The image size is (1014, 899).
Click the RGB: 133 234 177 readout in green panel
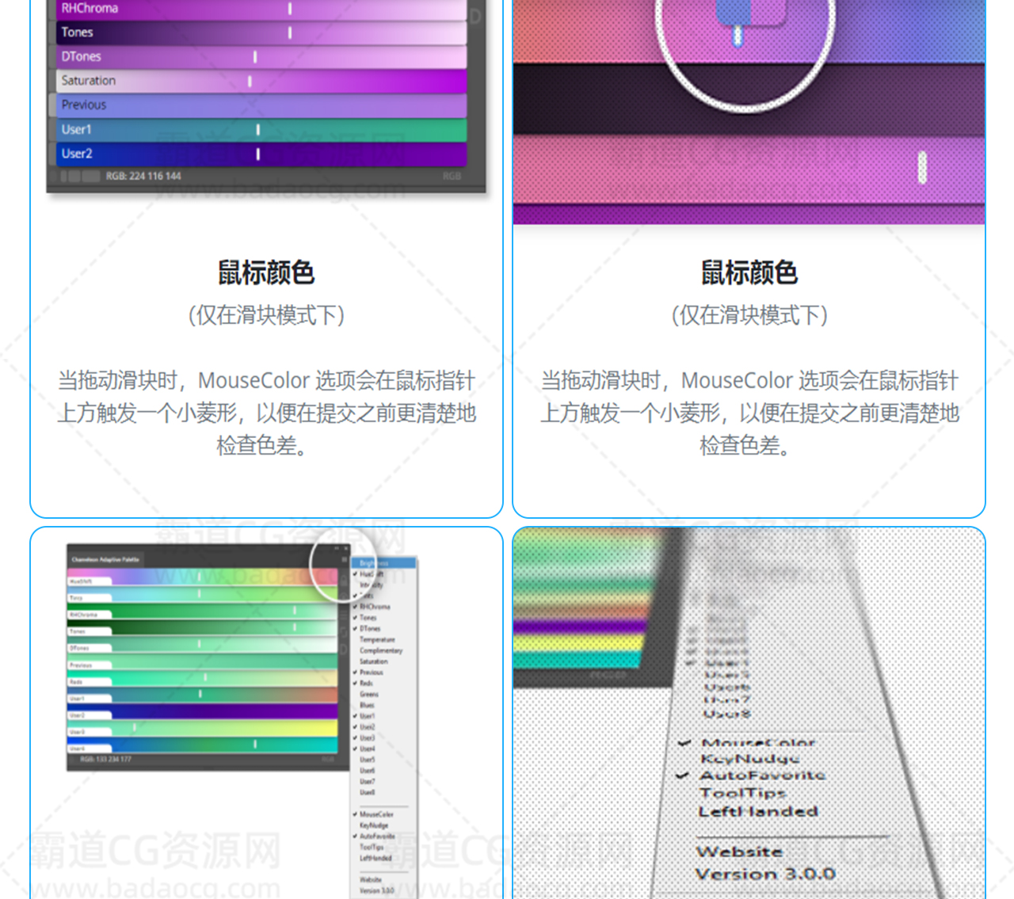106,760
